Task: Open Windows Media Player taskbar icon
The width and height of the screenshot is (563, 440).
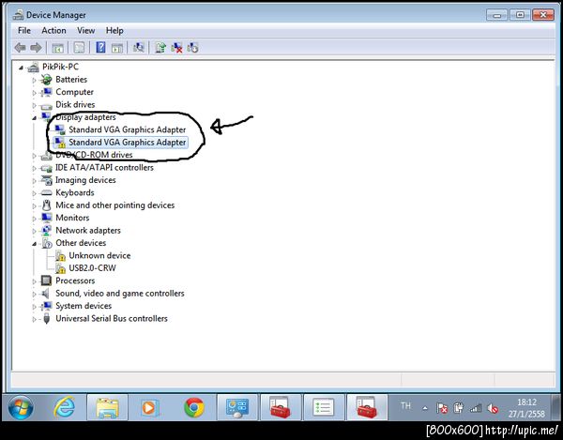Action: [x=149, y=408]
